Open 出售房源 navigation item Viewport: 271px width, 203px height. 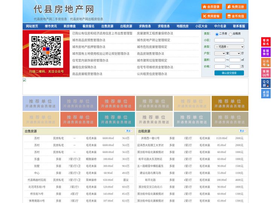pos(107,26)
